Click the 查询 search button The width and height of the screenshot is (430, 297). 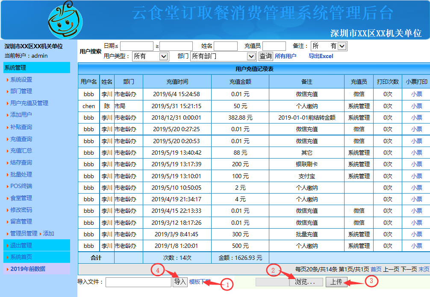click(x=265, y=56)
